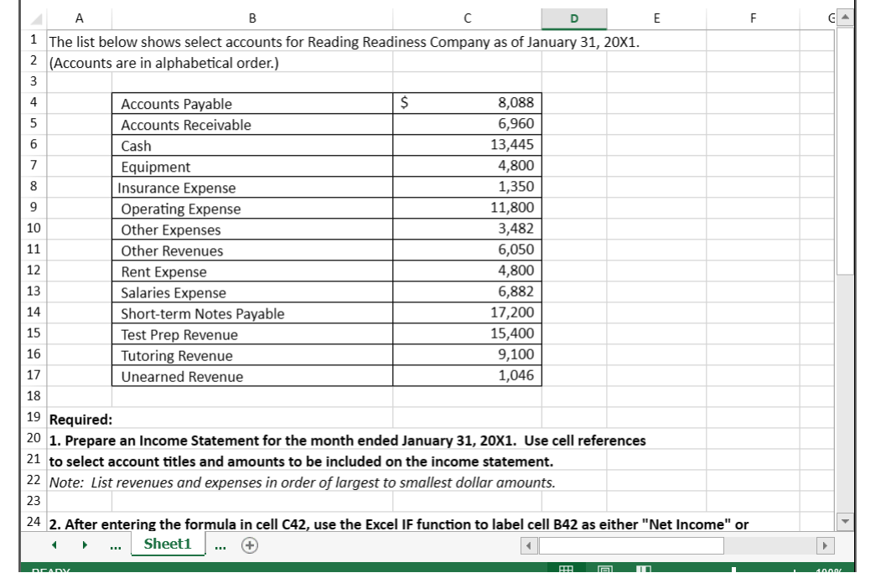The height and width of the screenshot is (578, 886).
Task: Switch to Page Layout view icon
Action: point(604,572)
